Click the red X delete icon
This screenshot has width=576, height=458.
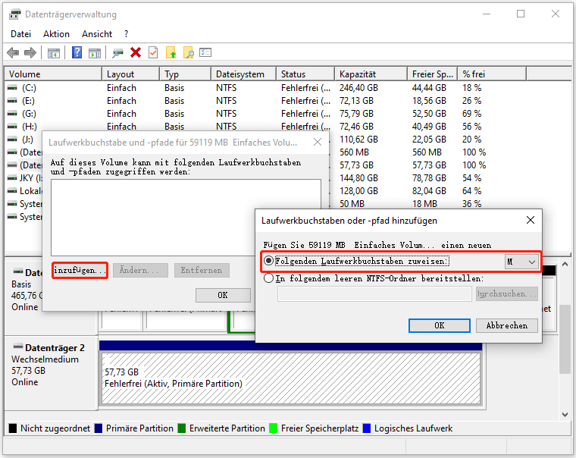click(x=136, y=52)
